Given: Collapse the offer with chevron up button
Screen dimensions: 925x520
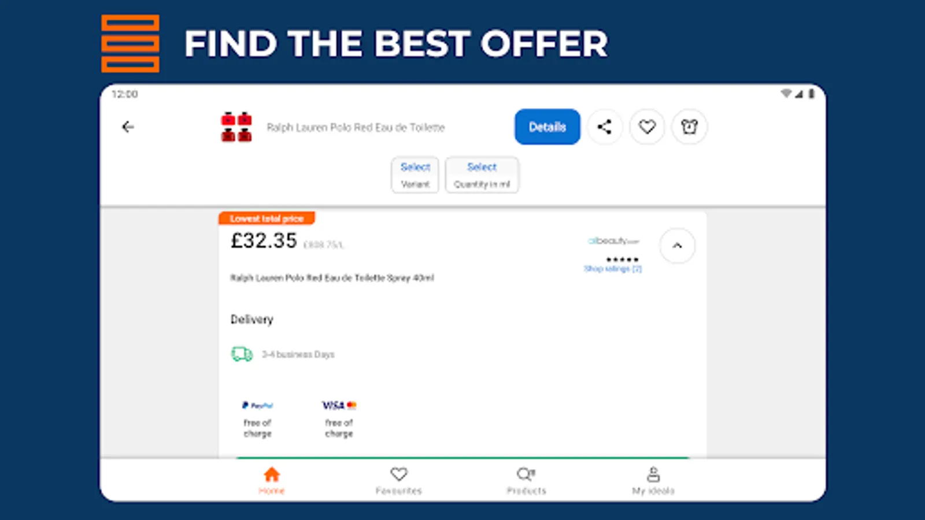Looking at the screenshot, I should 677,246.
